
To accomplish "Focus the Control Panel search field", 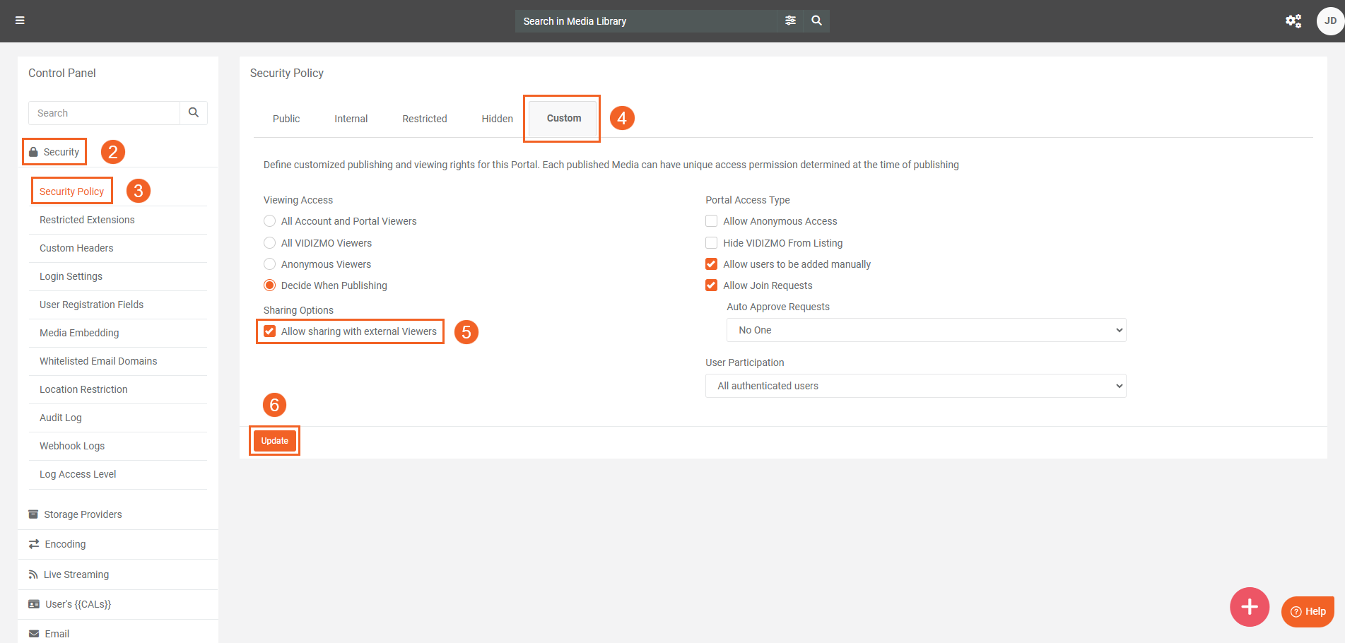I will tap(105, 113).
